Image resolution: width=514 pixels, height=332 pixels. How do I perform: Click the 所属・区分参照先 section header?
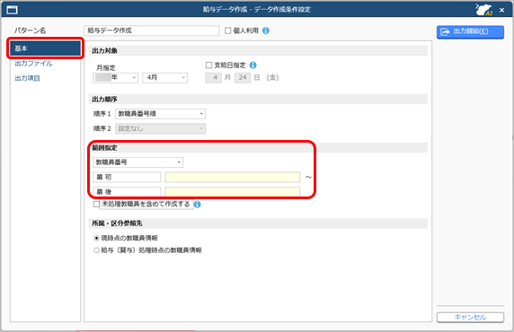click(x=258, y=223)
